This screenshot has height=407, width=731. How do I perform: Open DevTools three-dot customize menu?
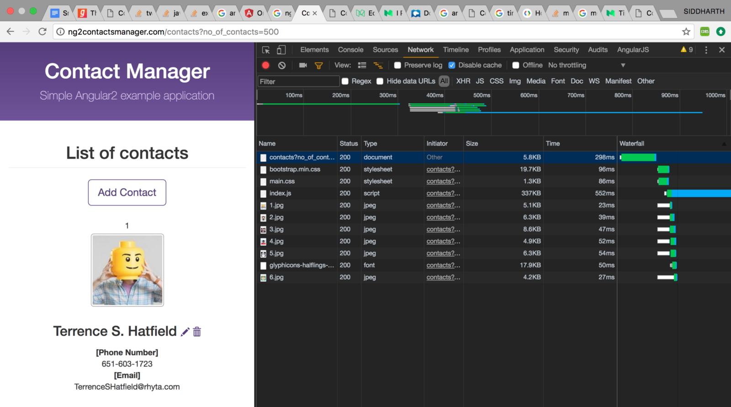[x=706, y=50]
